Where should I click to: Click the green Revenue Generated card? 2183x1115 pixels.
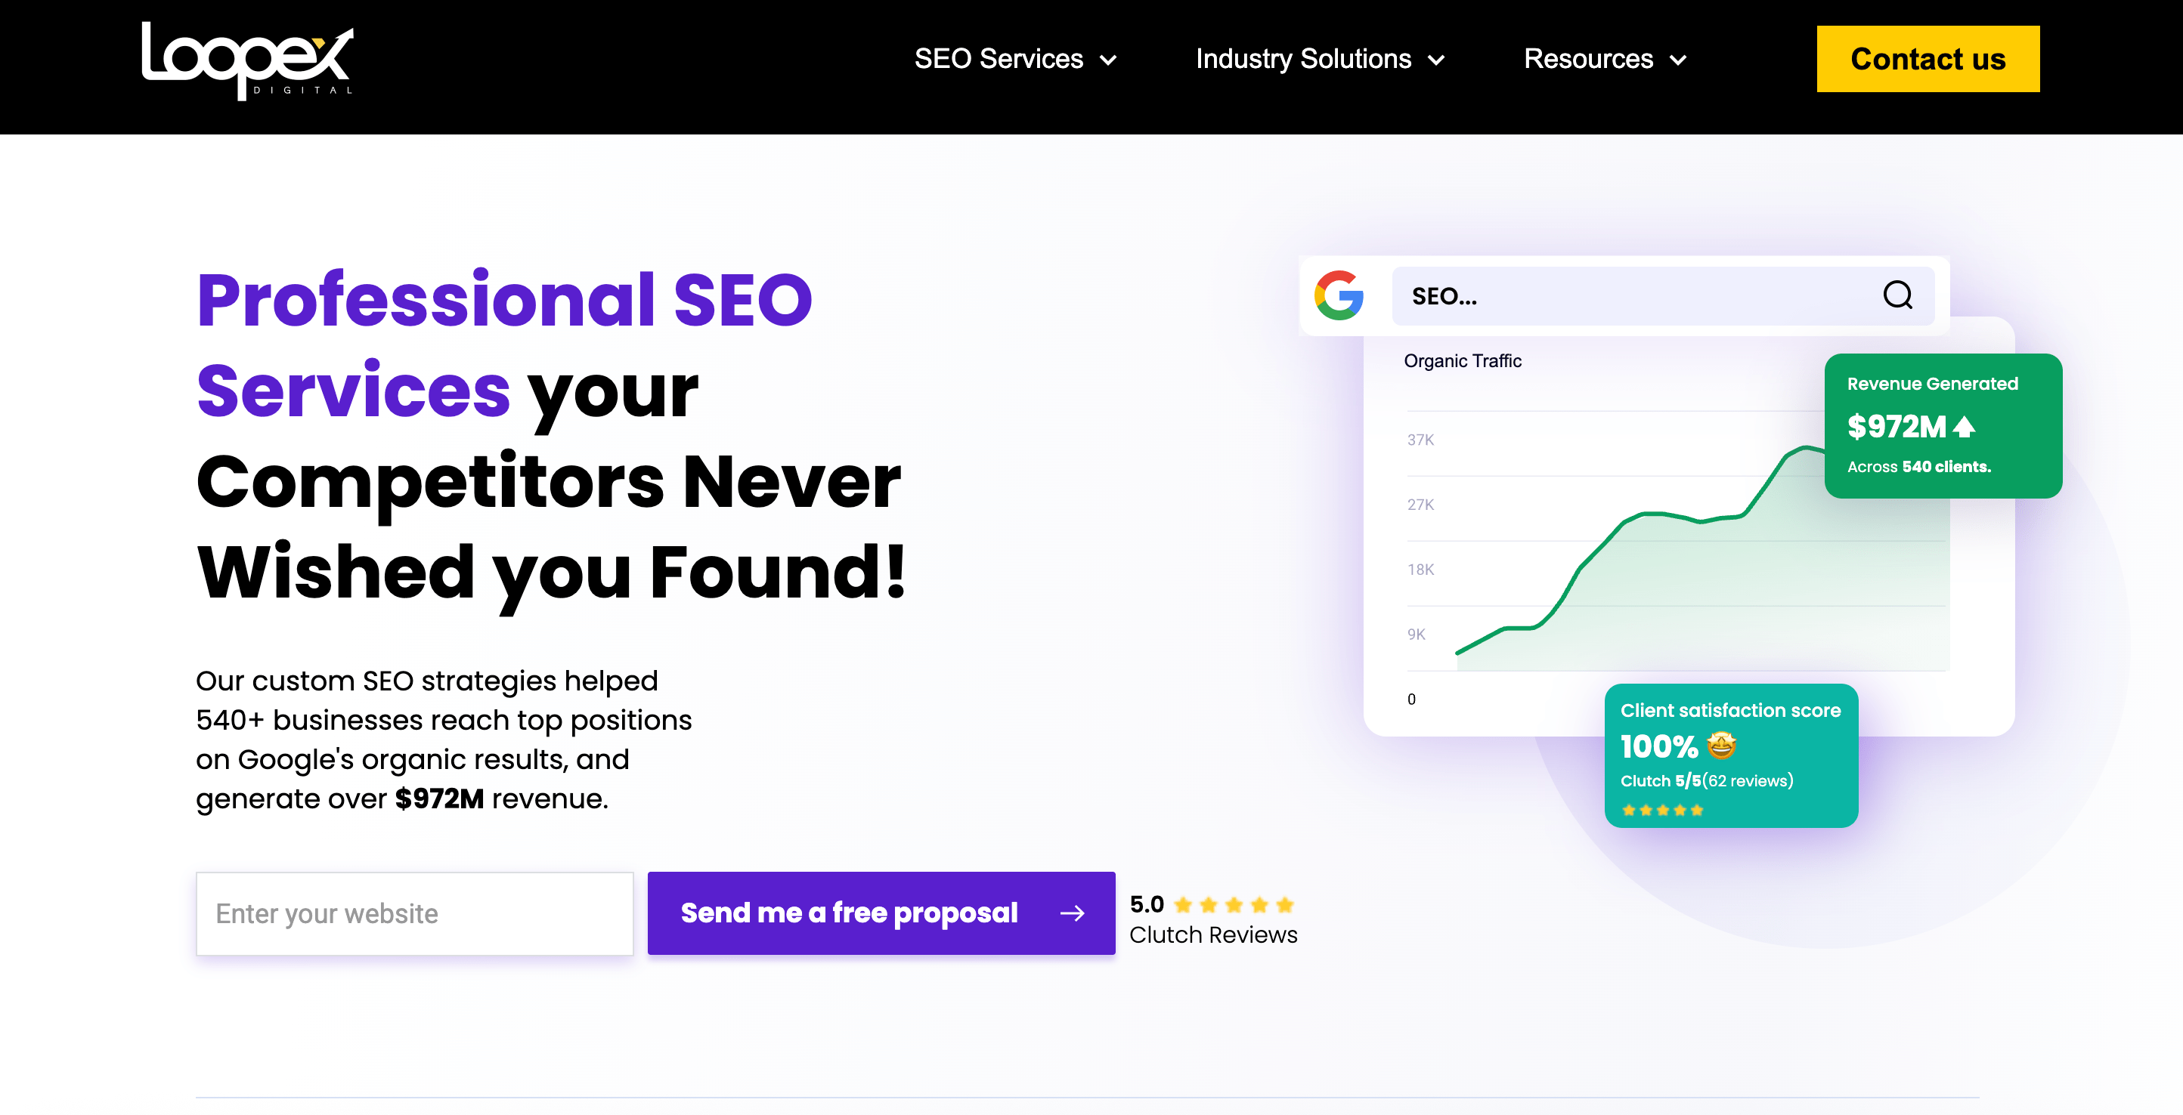[x=1943, y=426]
